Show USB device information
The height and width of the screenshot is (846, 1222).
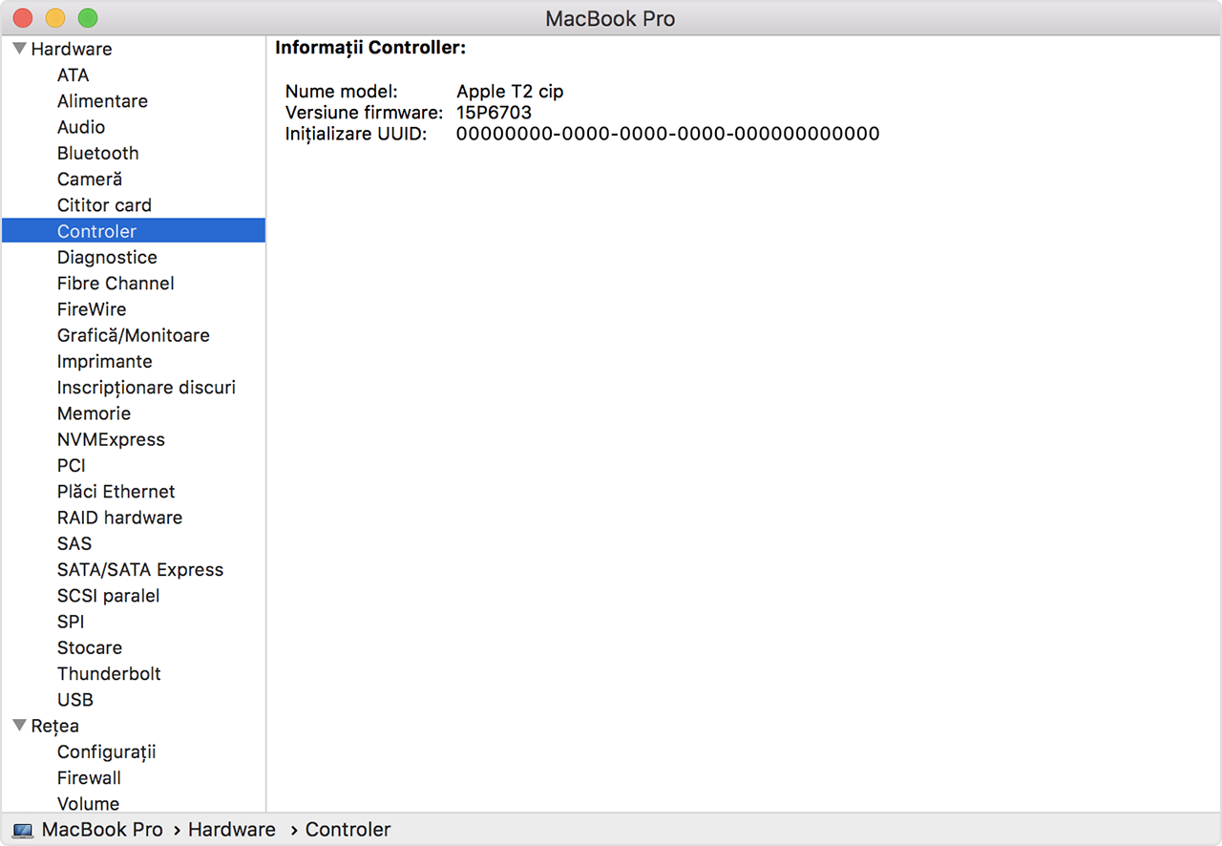click(x=75, y=700)
